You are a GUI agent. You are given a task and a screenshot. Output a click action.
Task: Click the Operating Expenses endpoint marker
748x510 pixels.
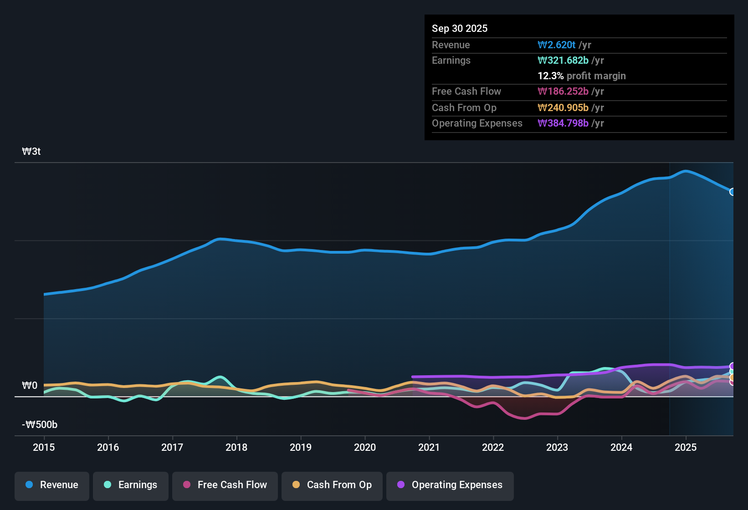click(x=733, y=366)
